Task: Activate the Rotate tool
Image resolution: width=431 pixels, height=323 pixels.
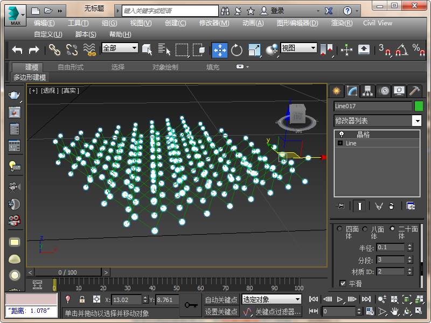Action: [x=237, y=50]
